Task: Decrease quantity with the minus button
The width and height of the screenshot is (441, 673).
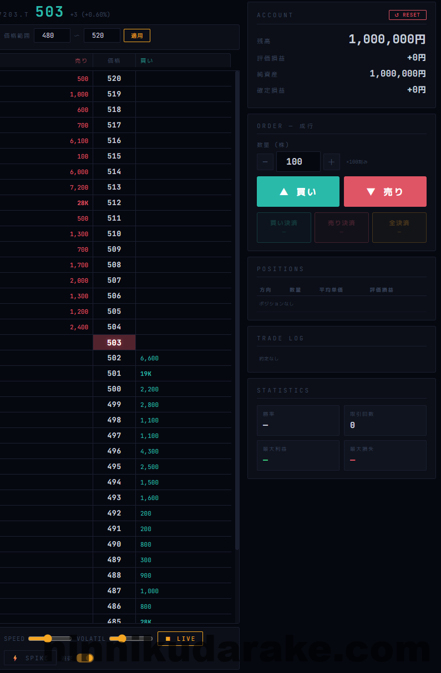Action: [x=265, y=162]
